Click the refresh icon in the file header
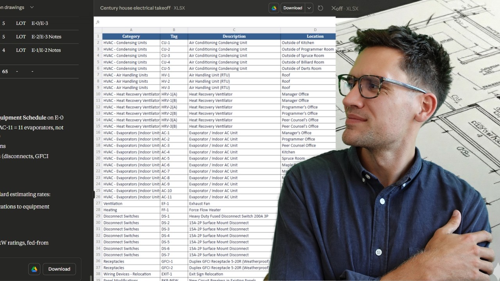 [x=320, y=8]
